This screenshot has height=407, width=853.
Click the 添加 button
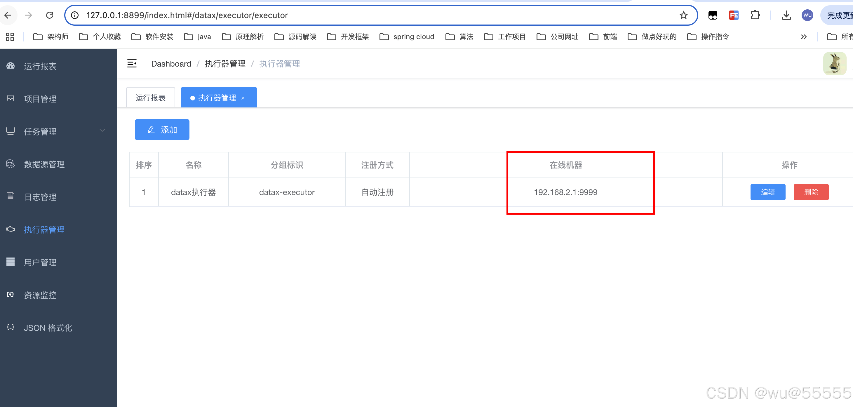click(x=162, y=129)
